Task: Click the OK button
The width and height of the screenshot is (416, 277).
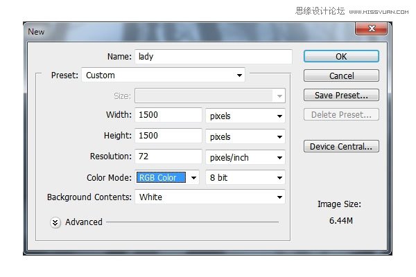Action: point(341,57)
